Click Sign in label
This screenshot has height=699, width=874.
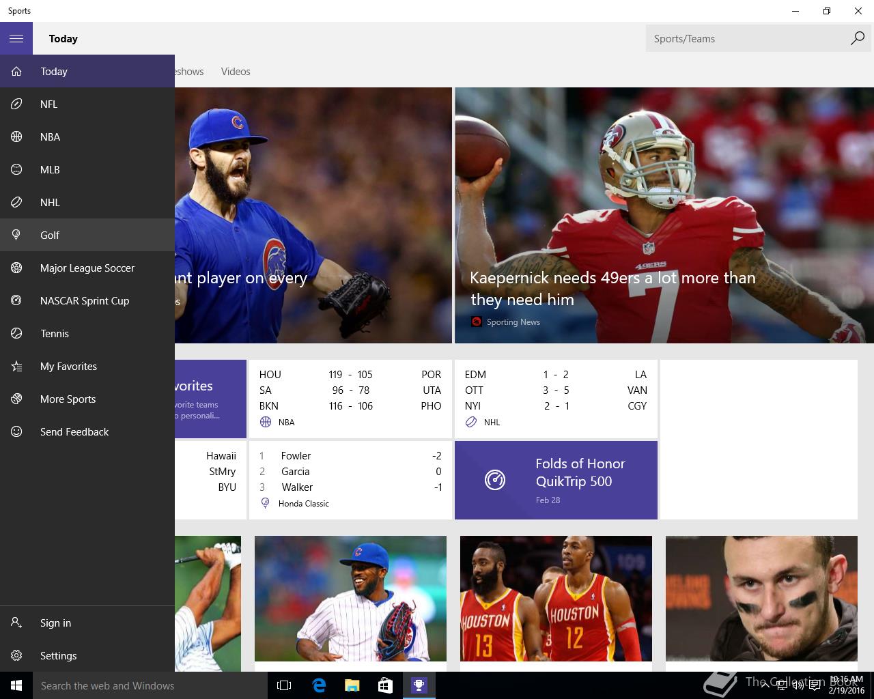click(x=55, y=623)
